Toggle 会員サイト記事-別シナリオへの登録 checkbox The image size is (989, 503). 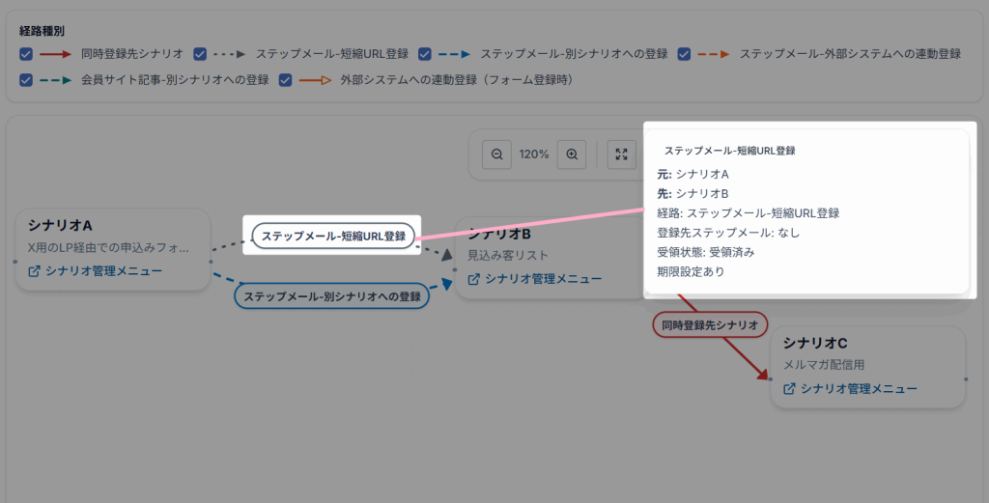(26, 80)
